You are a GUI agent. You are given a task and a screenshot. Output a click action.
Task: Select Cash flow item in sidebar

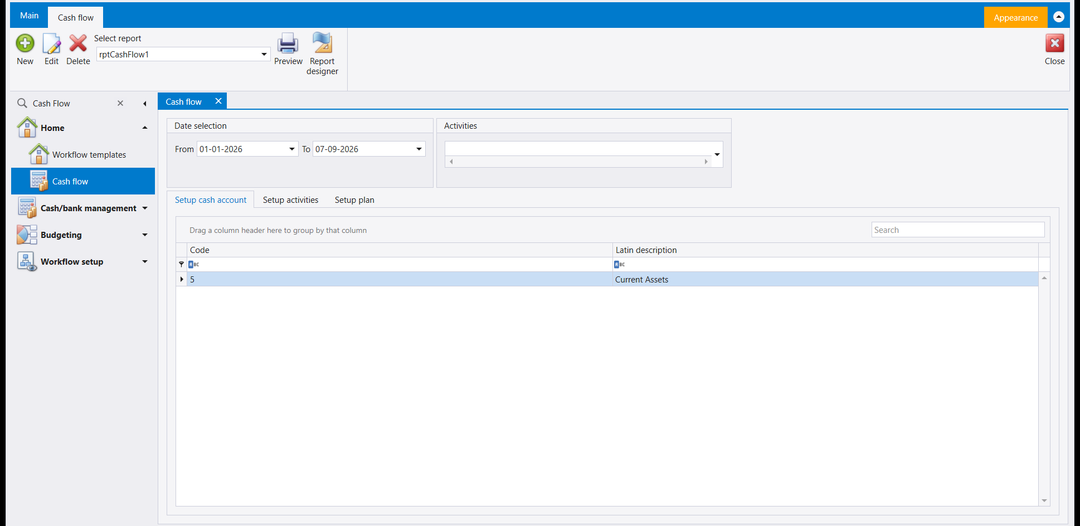pos(83,181)
